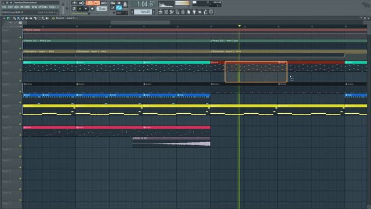Image resolution: width=371 pixels, height=209 pixels.
Task: Click the plus arrow right of 'bass 01'
Action: click(x=154, y=12)
